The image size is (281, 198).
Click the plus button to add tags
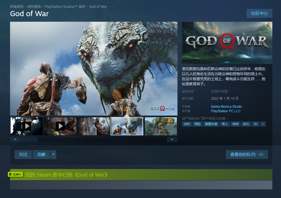[263, 124]
